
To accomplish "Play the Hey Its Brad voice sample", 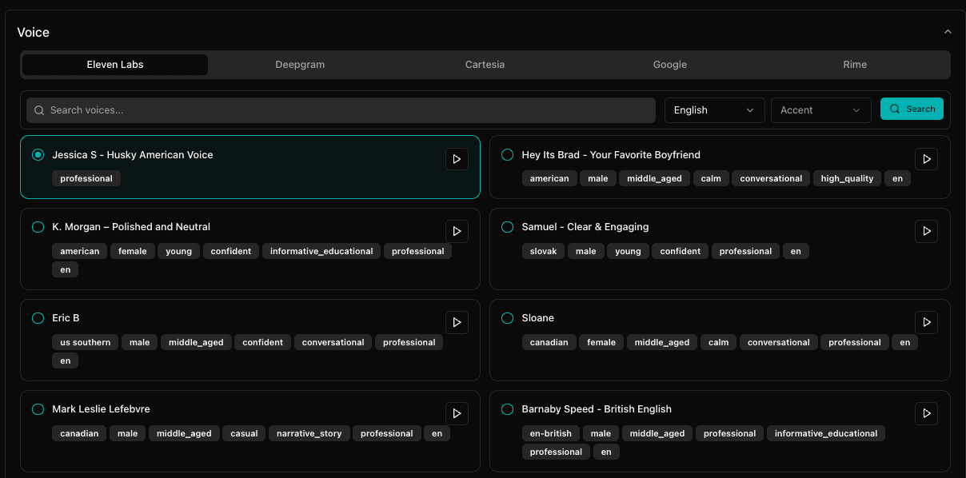I will coord(926,158).
